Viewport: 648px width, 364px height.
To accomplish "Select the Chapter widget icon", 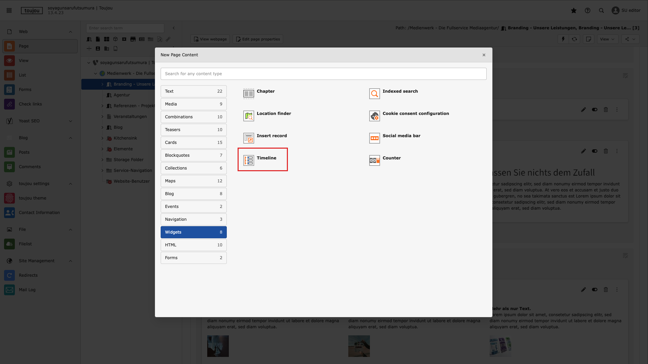I will point(249,94).
